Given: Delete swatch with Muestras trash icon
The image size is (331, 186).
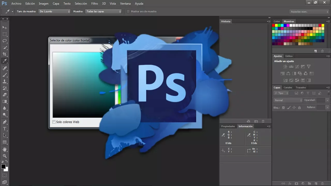Looking at the screenshot, I should [x=322, y=51].
